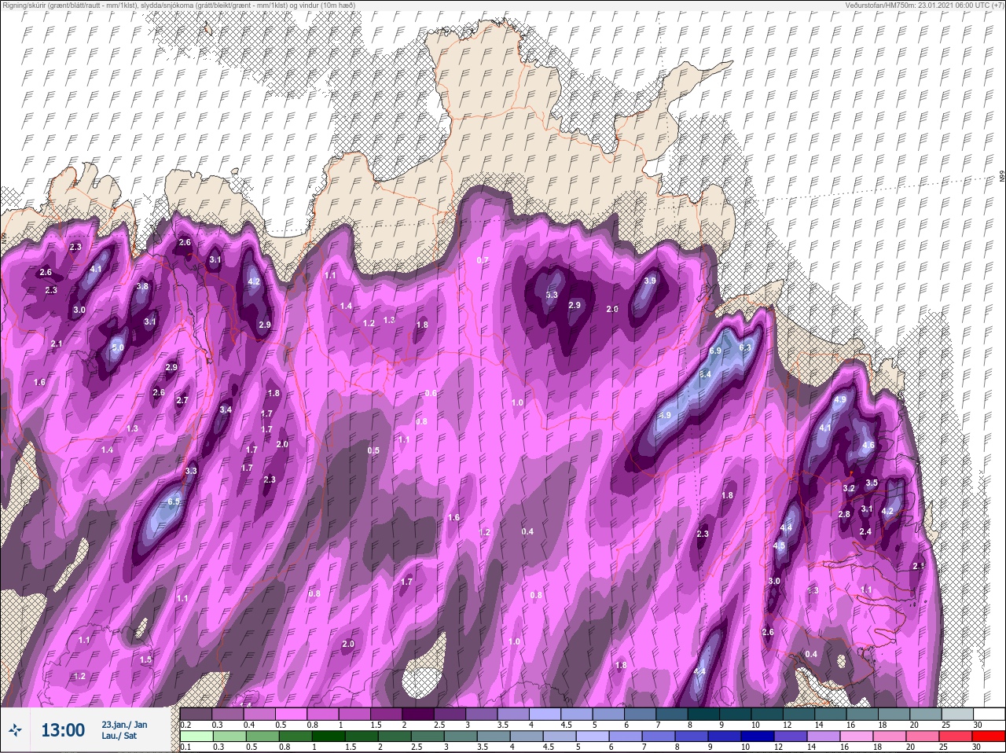Click the 6.5 precipitation value on the map
1006x753 pixels.
click(174, 501)
